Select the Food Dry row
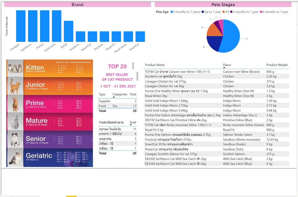Image resolution: width=298 pixels, height=197 pixels. [117, 106]
